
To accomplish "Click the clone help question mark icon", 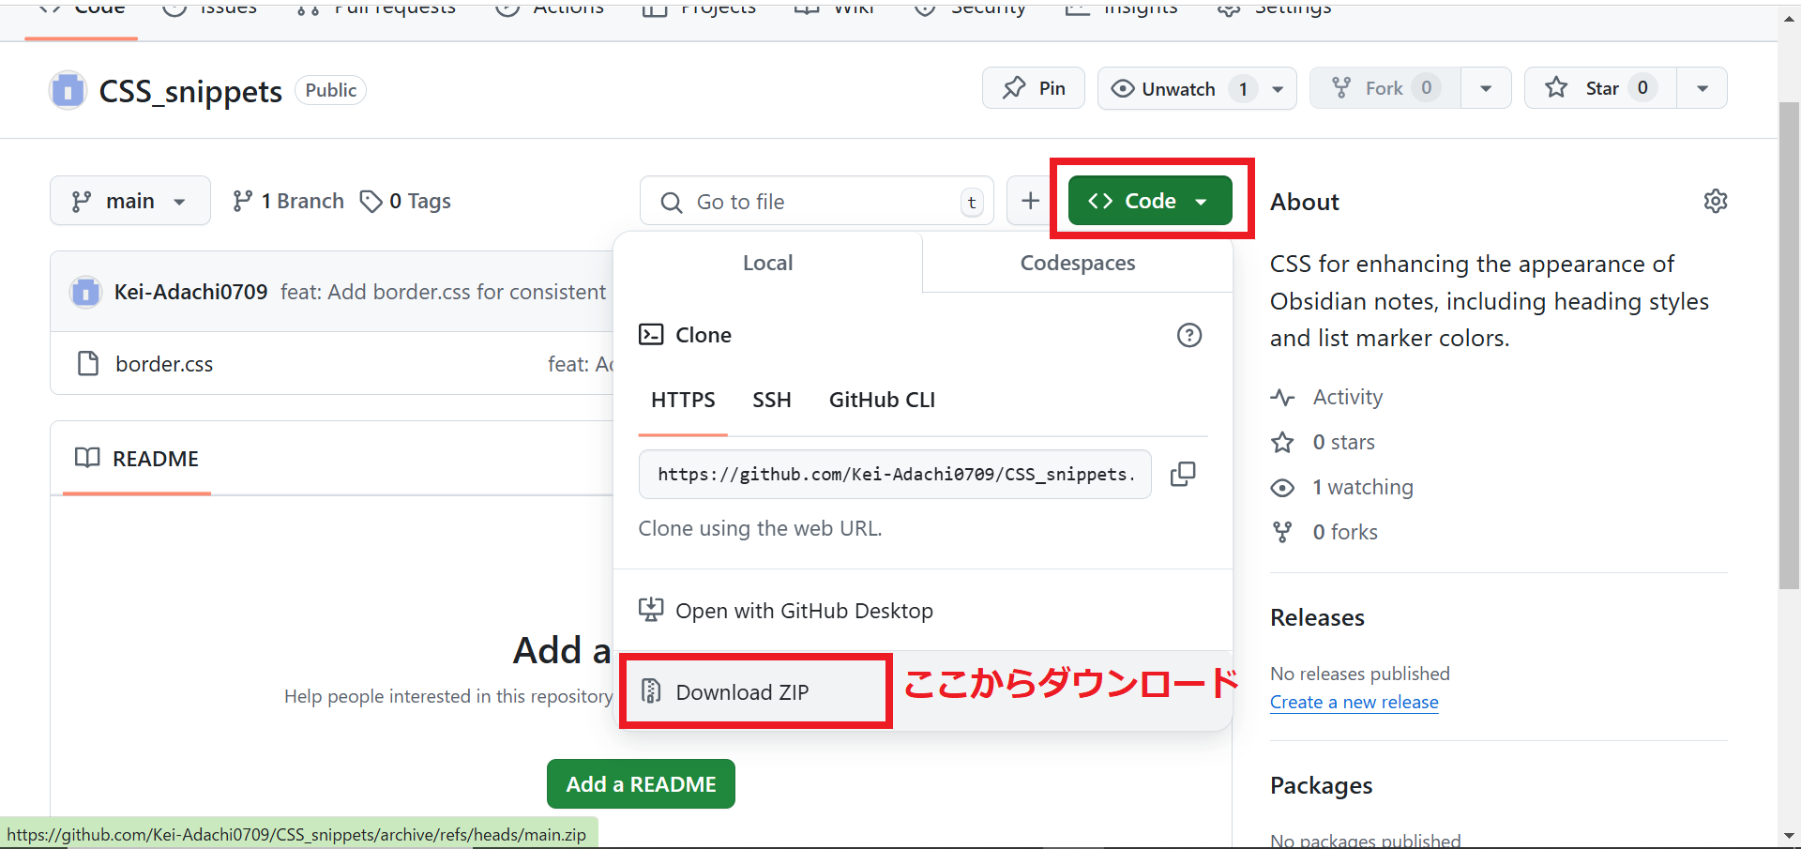I will [1189, 335].
